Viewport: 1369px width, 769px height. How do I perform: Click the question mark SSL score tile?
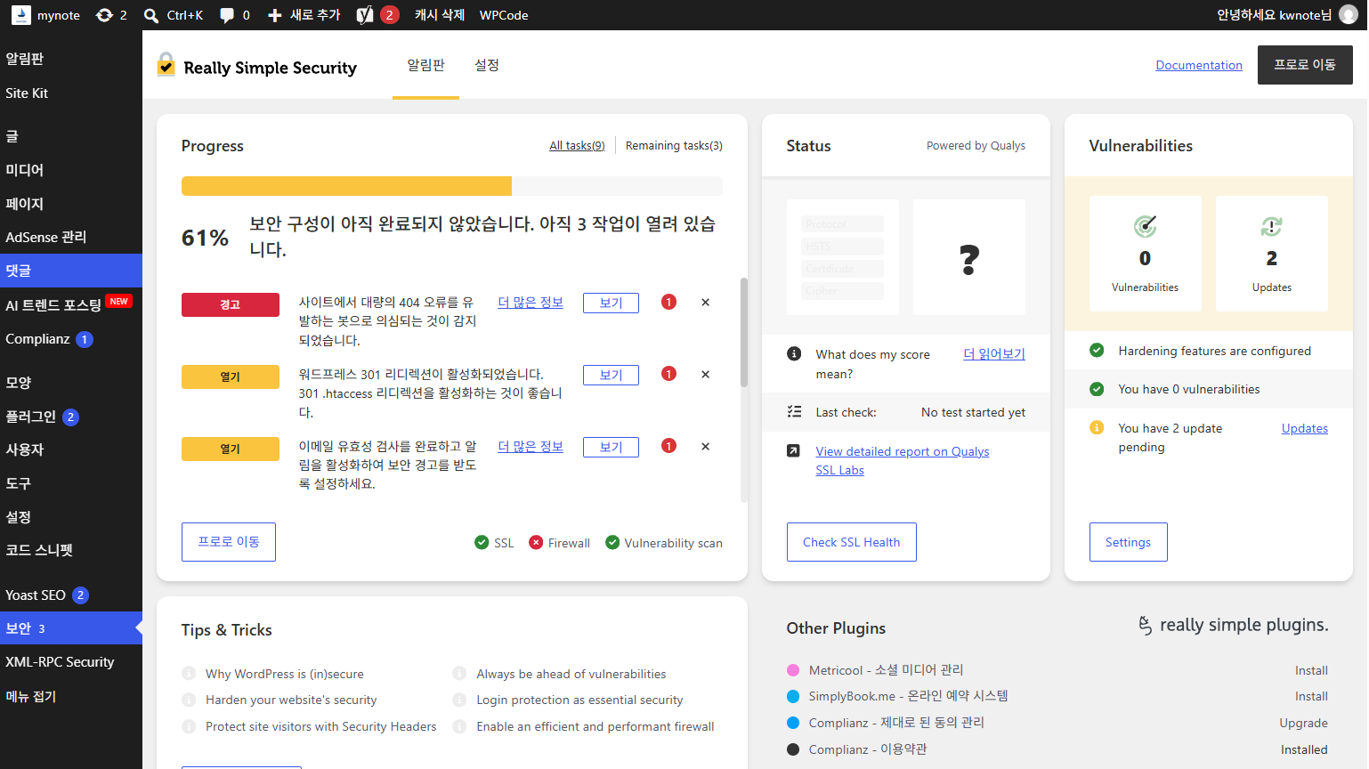click(x=969, y=257)
